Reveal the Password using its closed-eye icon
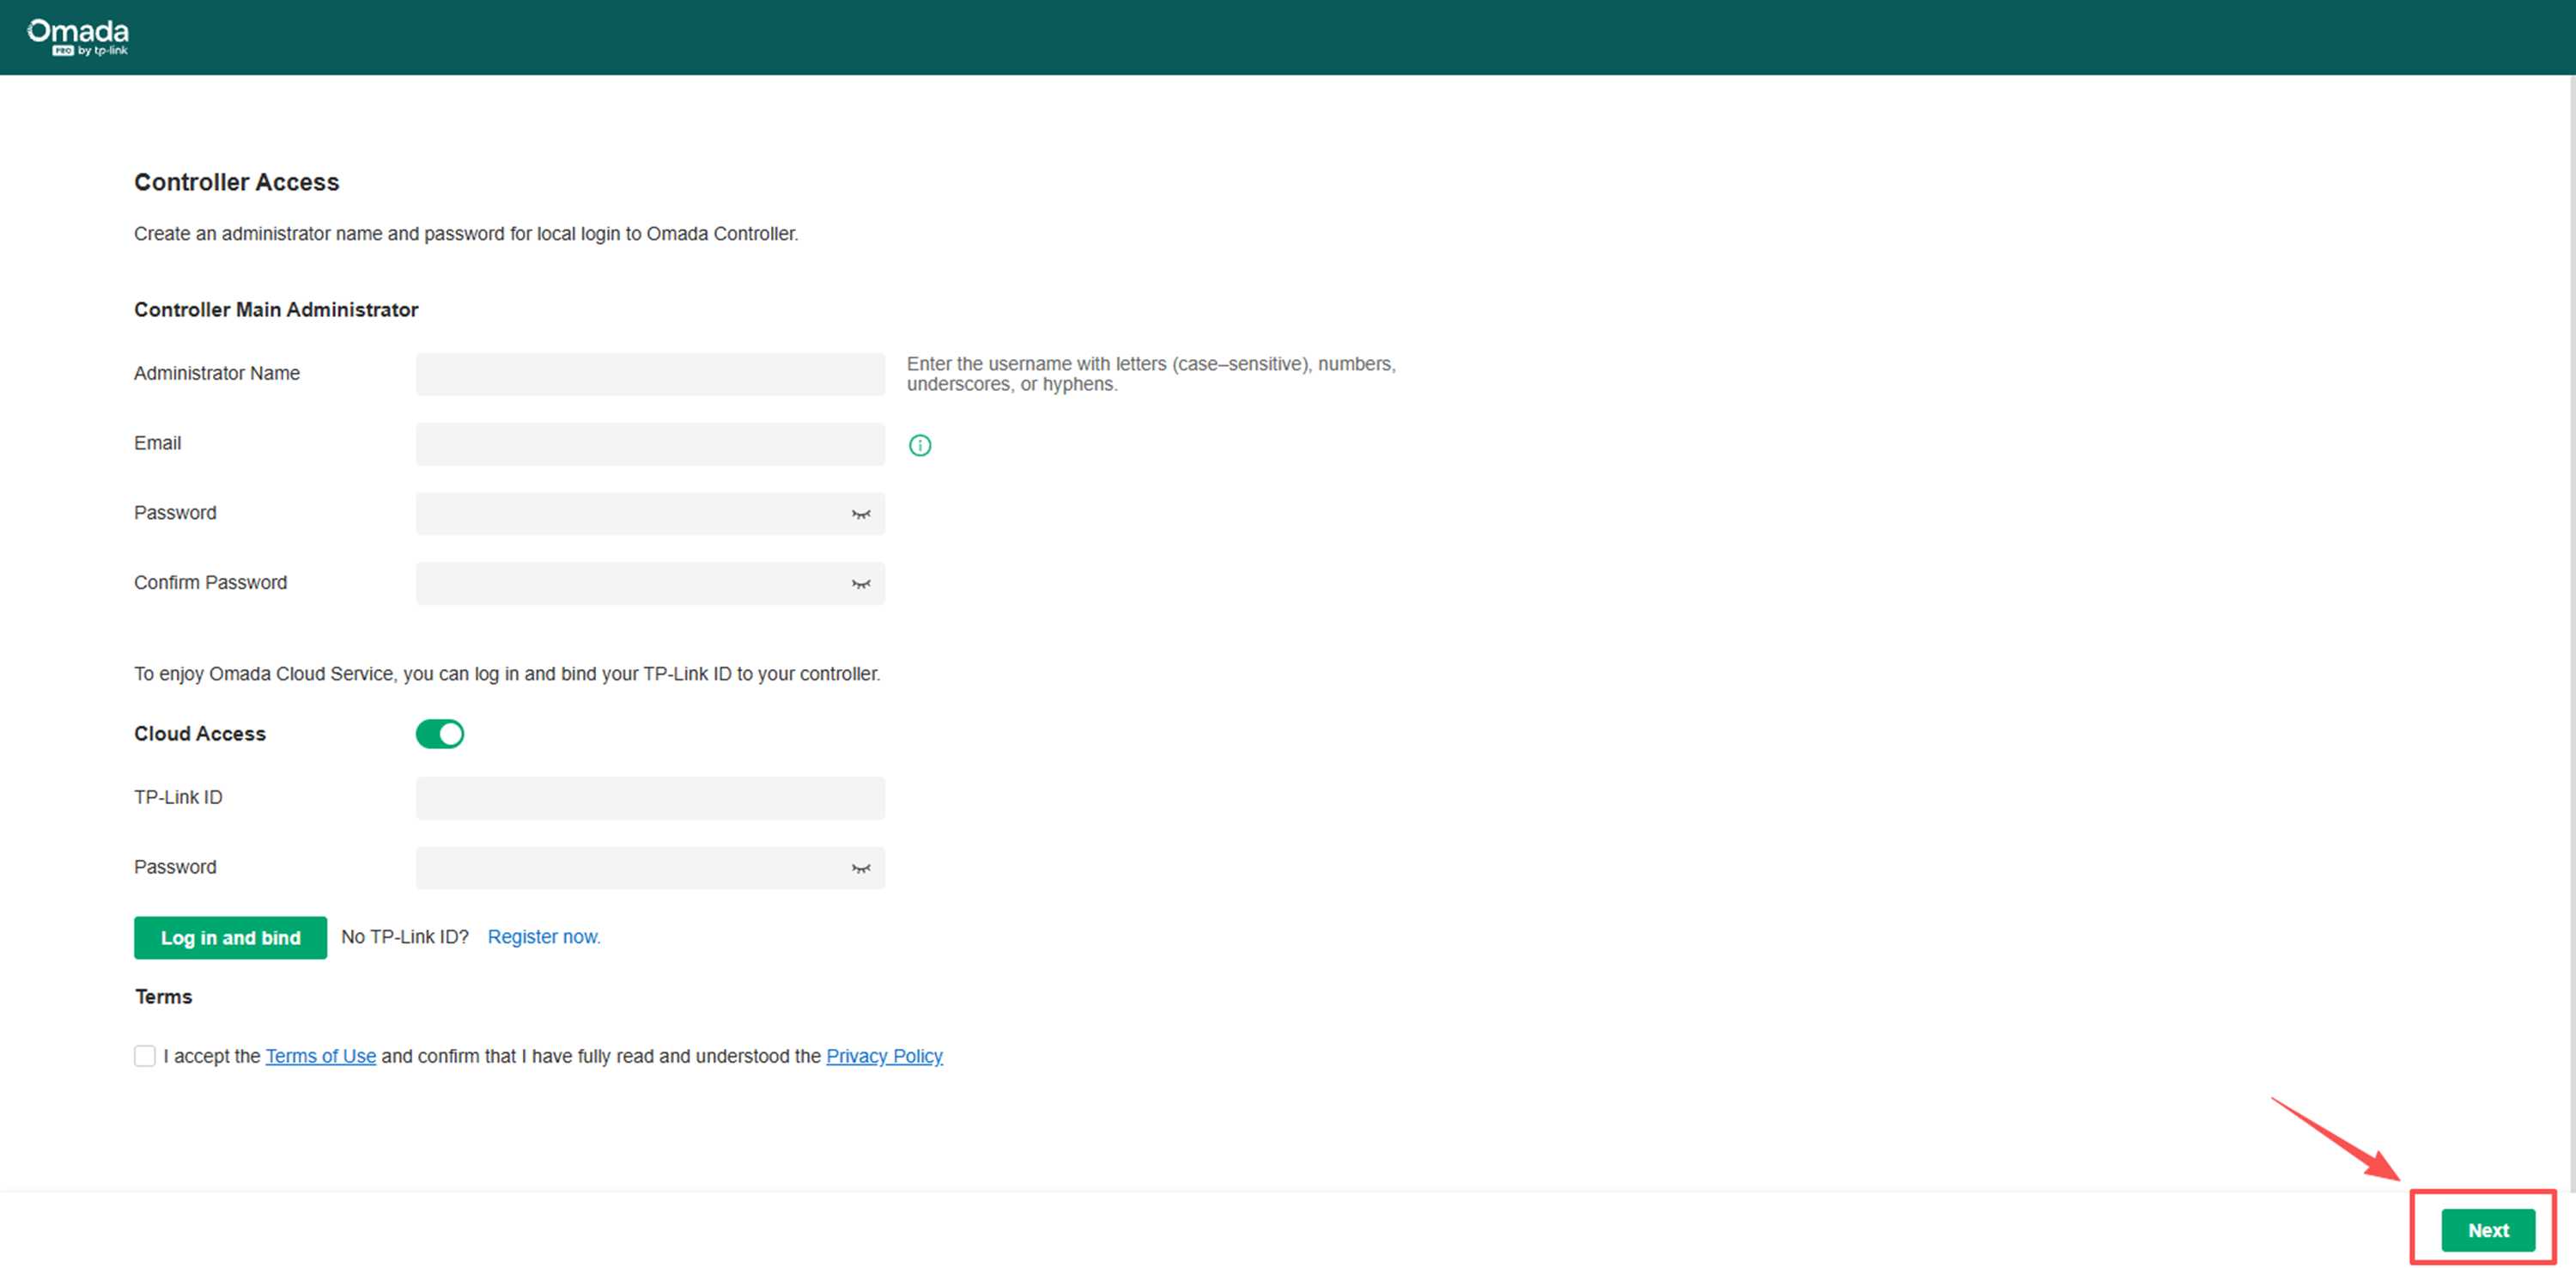Image resolution: width=2576 pixels, height=1268 pixels. 860,514
